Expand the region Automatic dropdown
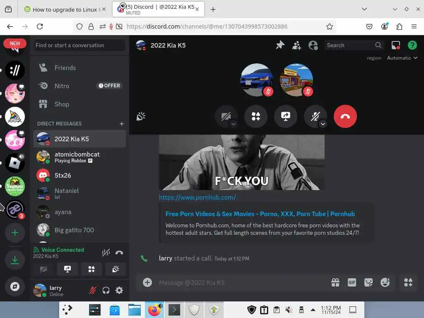 coord(402,58)
